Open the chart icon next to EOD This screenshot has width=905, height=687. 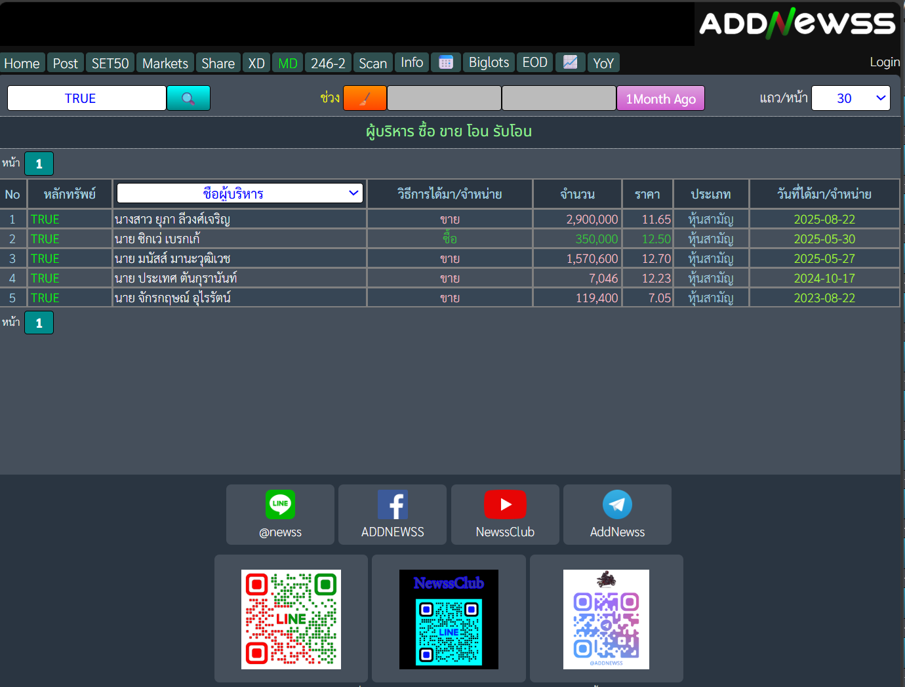coord(570,62)
